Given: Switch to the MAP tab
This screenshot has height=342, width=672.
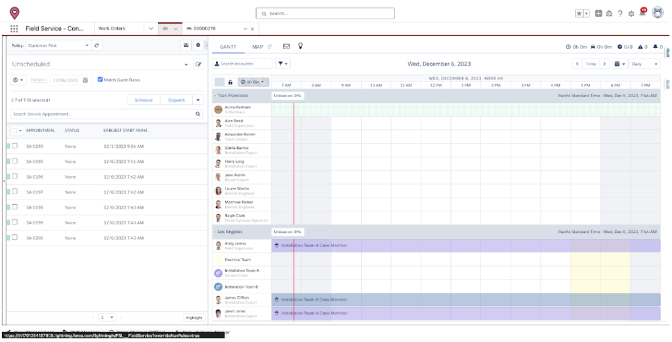Looking at the screenshot, I should click(257, 47).
